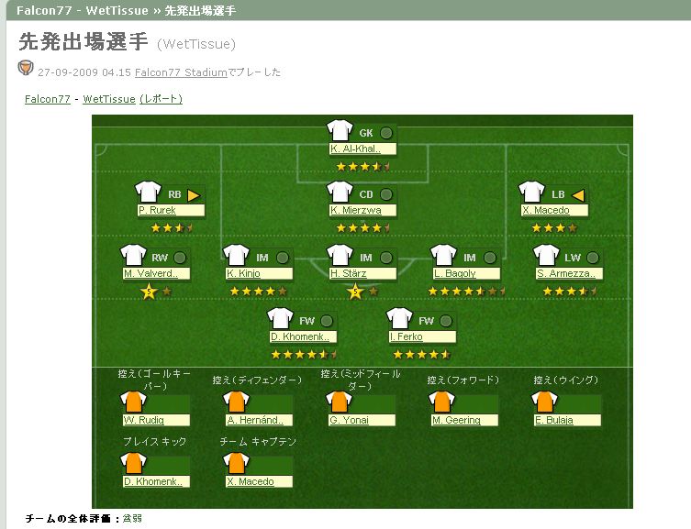Click K. Kinjo's star rating
This screenshot has width=691, height=529.
point(258,291)
